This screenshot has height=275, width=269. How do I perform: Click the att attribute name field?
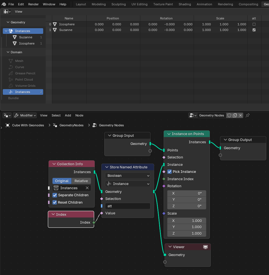tap(128, 206)
